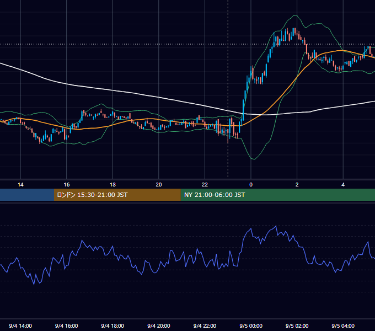Click the London 15:30-21:00 JST session bar
Viewport: 375px width, 331px height.
click(x=117, y=195)
